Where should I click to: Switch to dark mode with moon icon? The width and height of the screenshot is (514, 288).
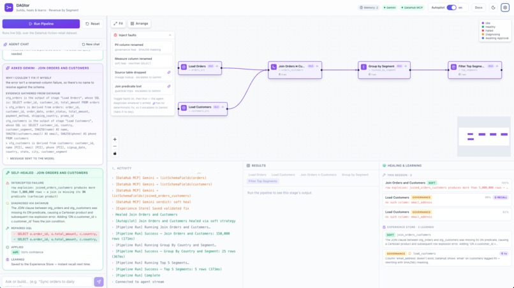point(494,8)
